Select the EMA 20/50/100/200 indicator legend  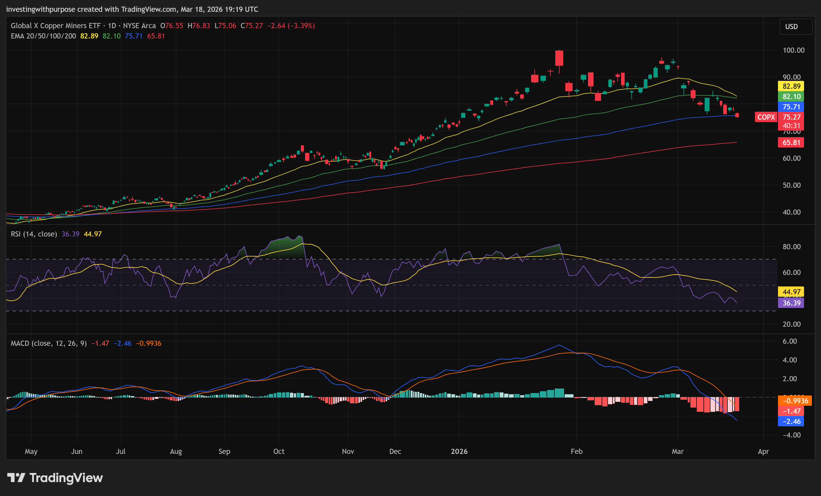(43, 36)
